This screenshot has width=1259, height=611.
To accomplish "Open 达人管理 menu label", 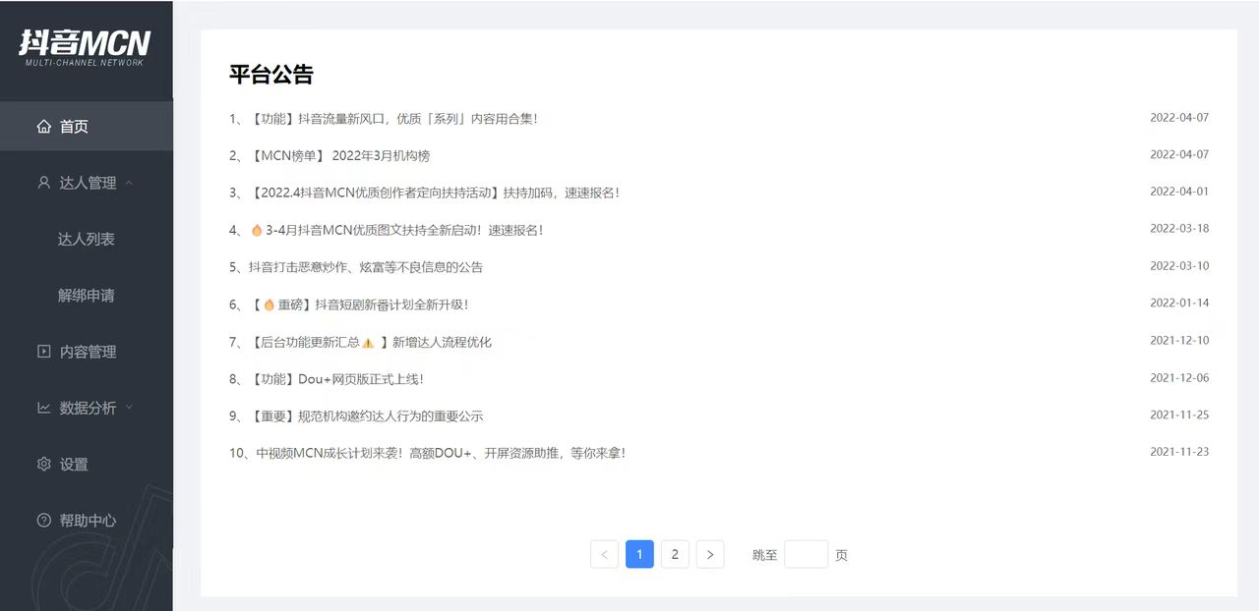I will (x=88, y=183).
